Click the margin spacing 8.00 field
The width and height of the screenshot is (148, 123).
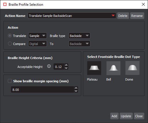pyautogui.click(x=43, y=89)
